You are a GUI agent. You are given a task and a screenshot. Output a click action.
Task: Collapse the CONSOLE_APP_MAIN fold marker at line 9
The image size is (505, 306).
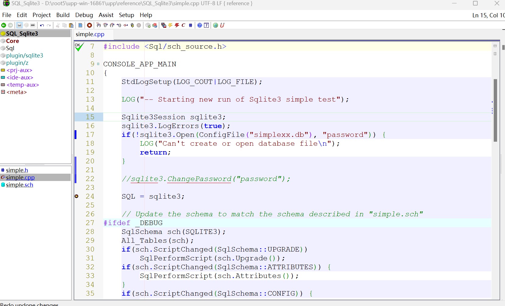(x=98, y=64)
